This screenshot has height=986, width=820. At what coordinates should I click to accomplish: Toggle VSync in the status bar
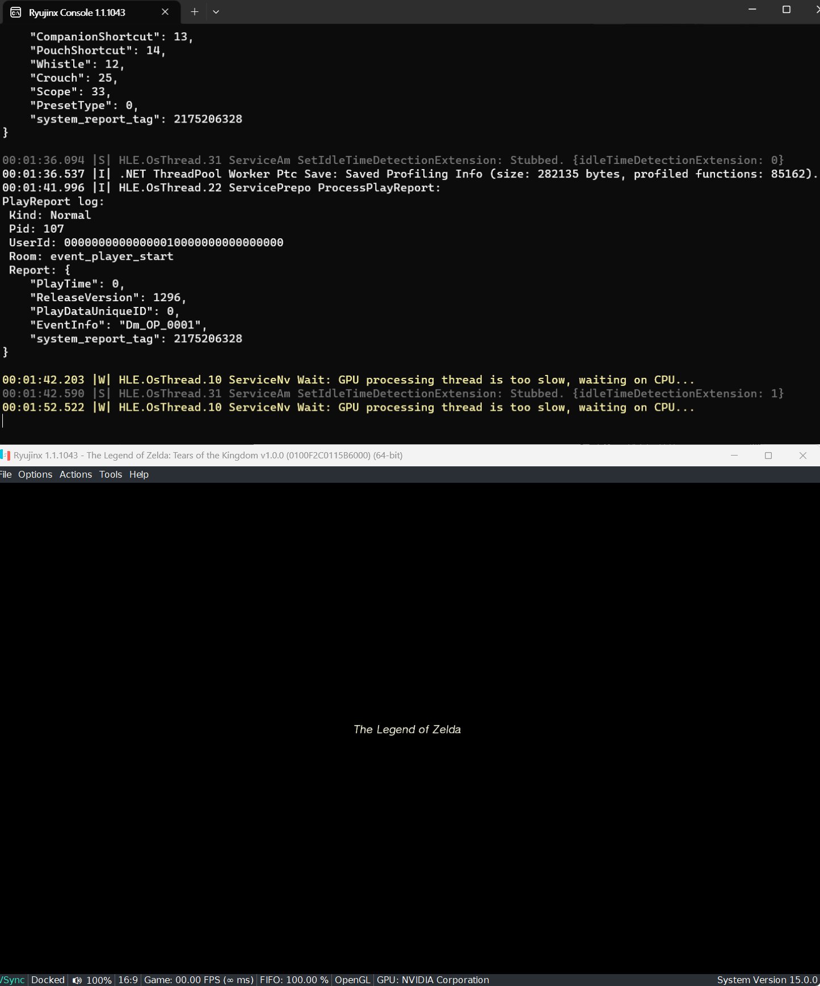pos(12,980)
